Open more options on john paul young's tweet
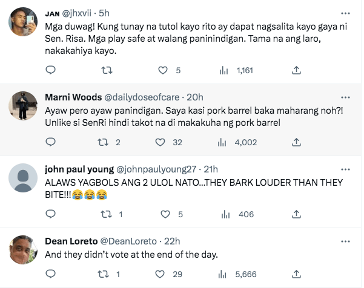 pos(345,169)
